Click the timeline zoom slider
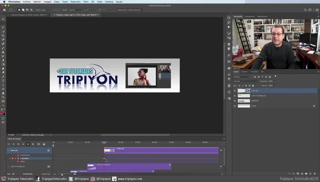 click(x=62, y=175)
